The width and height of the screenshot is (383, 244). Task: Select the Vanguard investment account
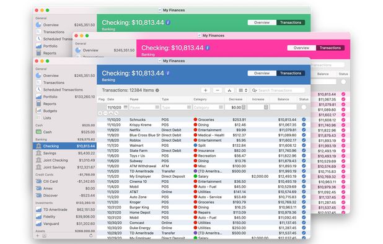65,224
